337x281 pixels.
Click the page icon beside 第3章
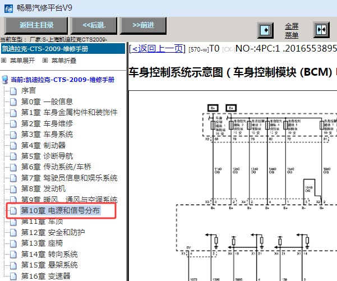point(13,135)
